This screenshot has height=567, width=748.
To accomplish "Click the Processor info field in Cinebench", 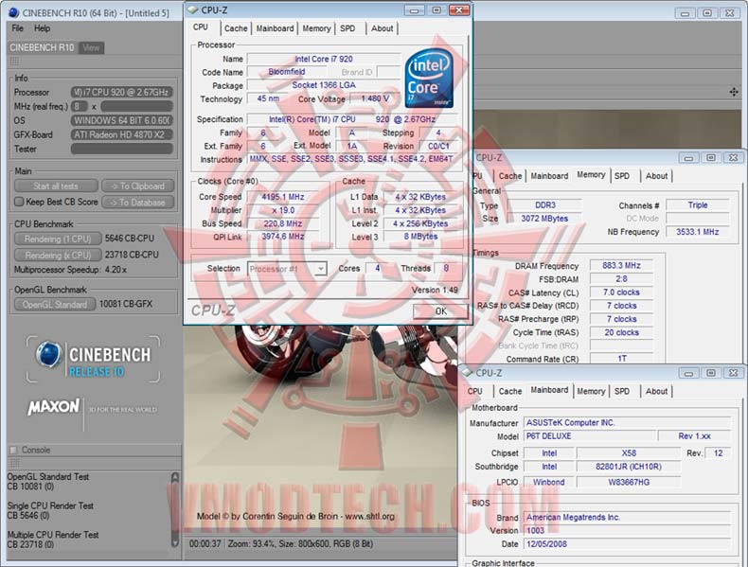I will 121,92.
